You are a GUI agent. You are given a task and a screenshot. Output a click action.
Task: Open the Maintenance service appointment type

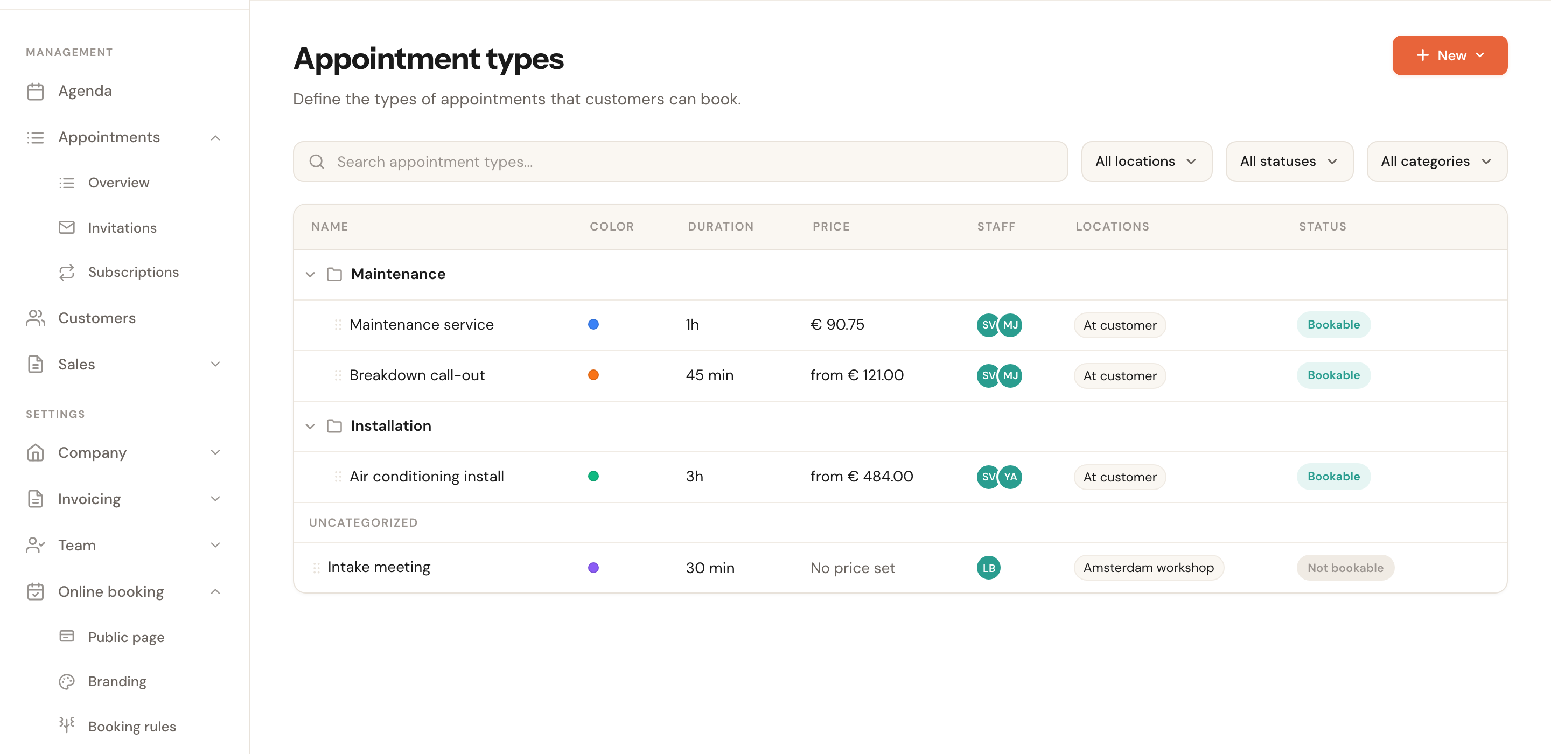click(421, 325)
